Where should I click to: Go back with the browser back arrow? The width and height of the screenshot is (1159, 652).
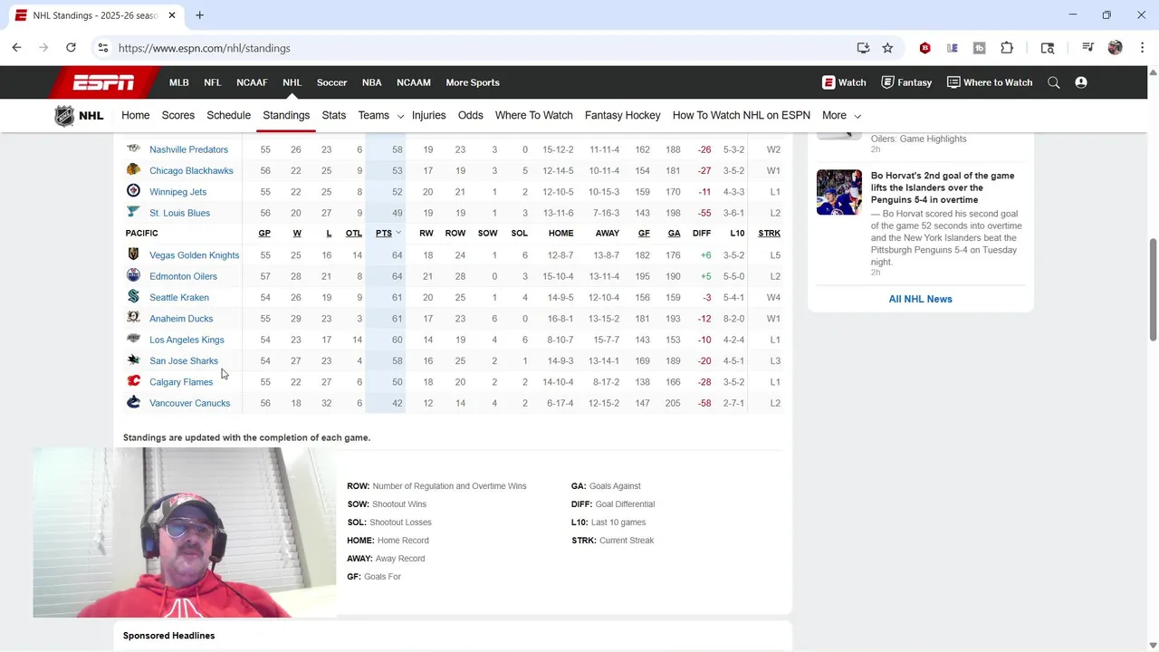point(16,48)
